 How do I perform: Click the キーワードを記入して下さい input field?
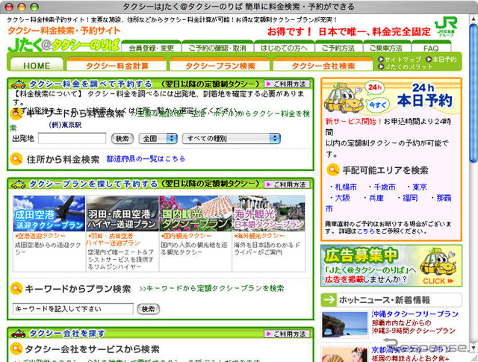(x=73, y=309)
